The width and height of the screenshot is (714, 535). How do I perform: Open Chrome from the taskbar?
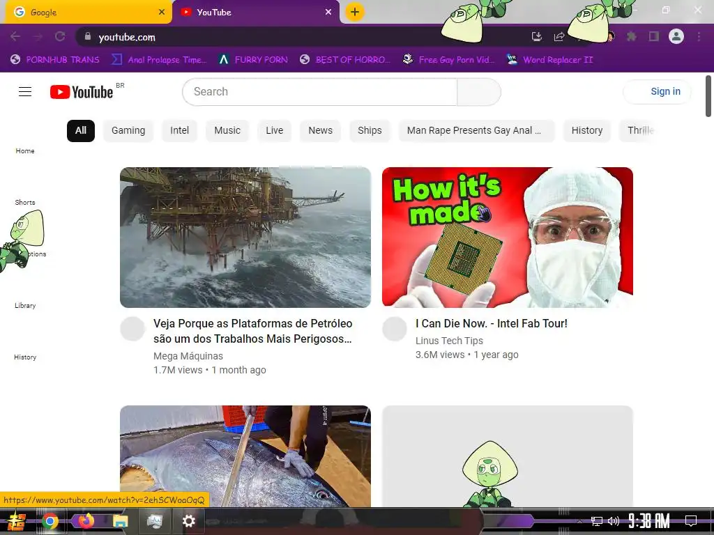[x=50, y=521]
